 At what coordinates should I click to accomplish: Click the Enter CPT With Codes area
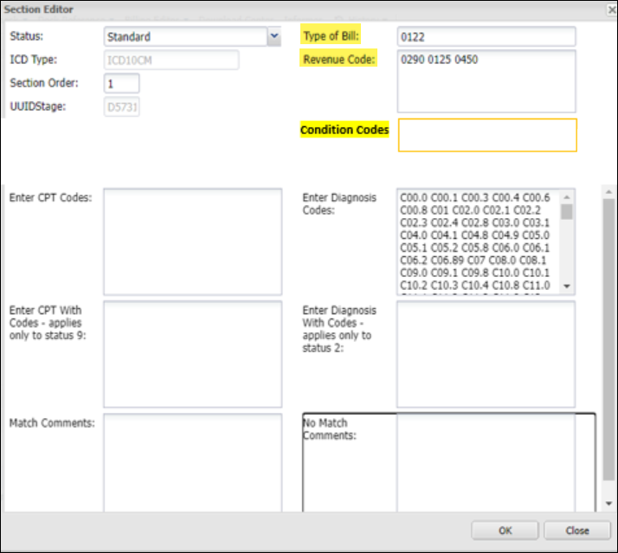(192, 353)
